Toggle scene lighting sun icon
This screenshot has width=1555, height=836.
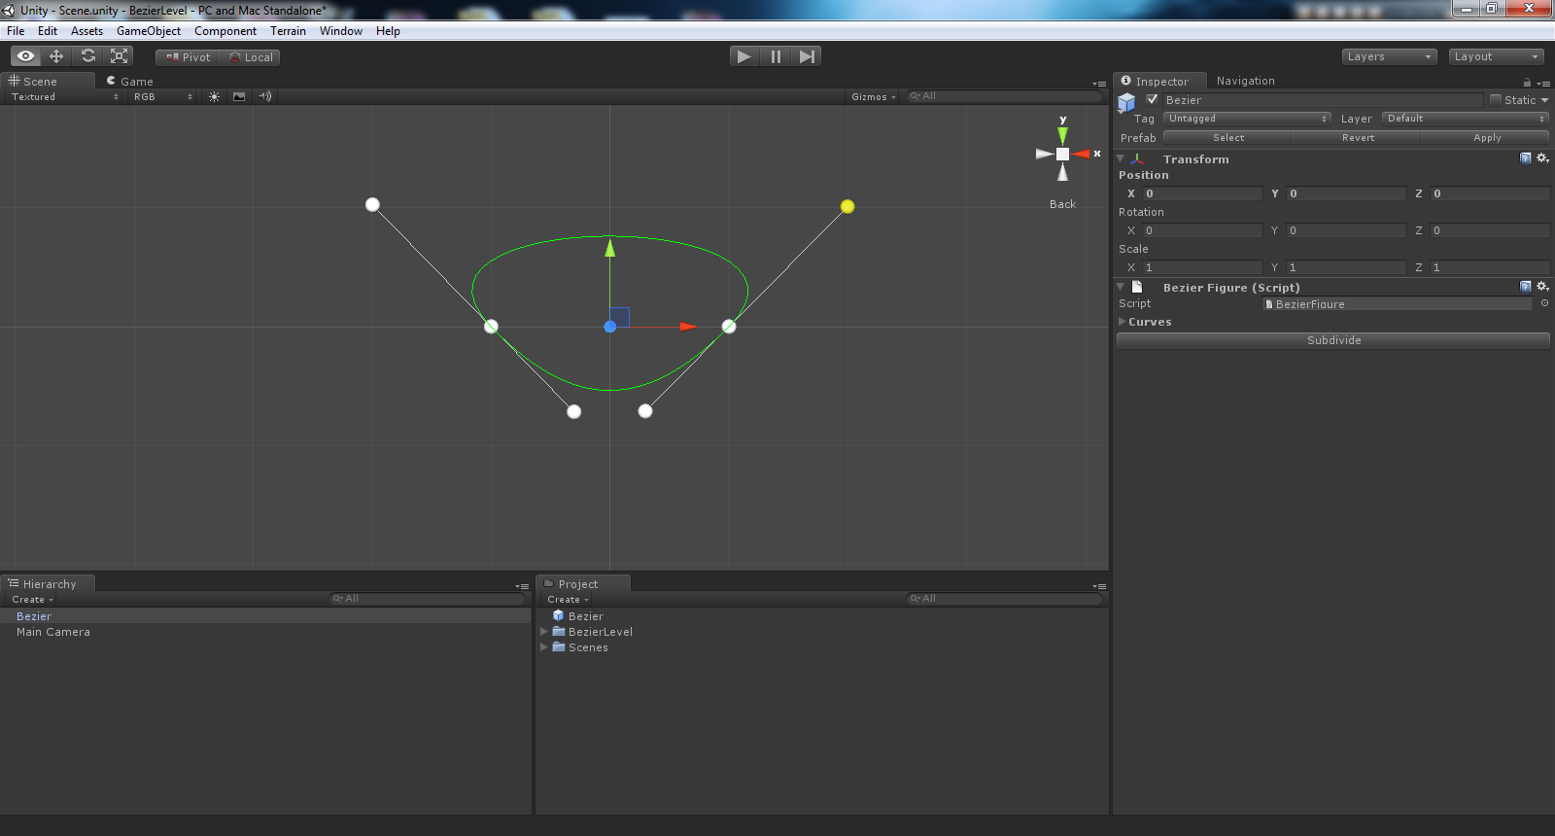214,97
